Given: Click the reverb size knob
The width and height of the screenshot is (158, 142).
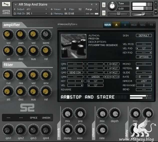Looking at the screenshot, I should click(80, 130).
